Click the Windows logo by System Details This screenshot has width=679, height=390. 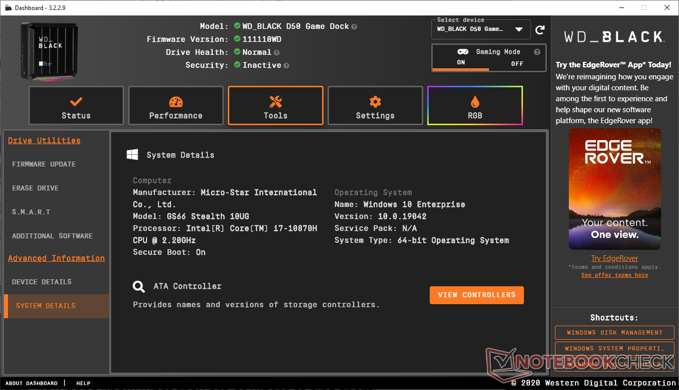point(132,155)
